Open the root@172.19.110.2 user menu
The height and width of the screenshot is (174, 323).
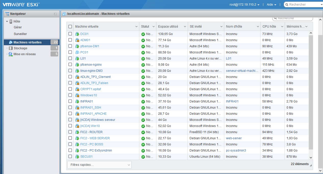point(244,5)
